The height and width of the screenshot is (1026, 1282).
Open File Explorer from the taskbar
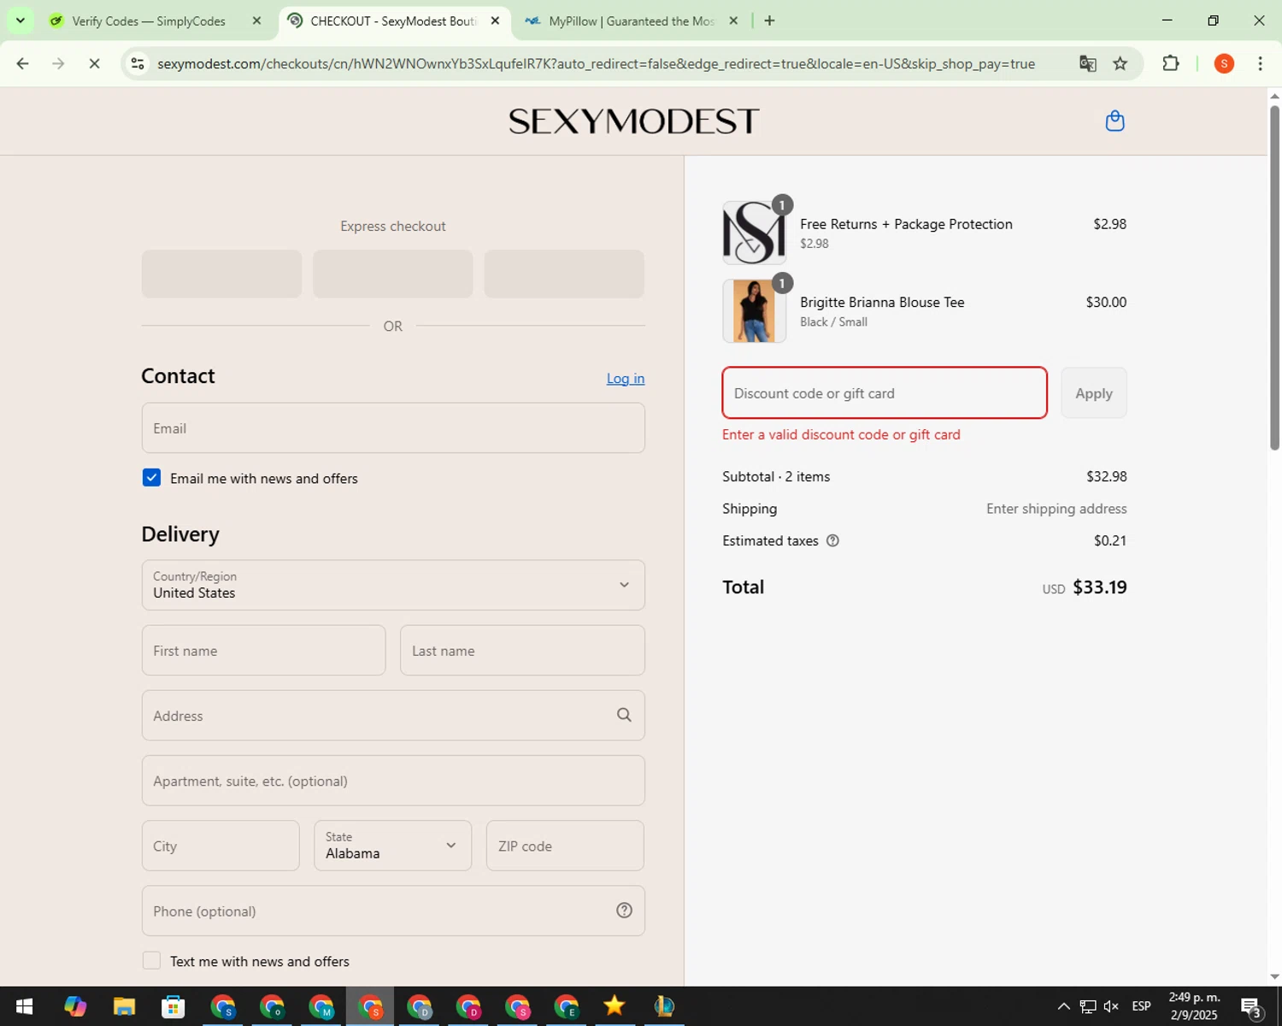coord(124,1006)
